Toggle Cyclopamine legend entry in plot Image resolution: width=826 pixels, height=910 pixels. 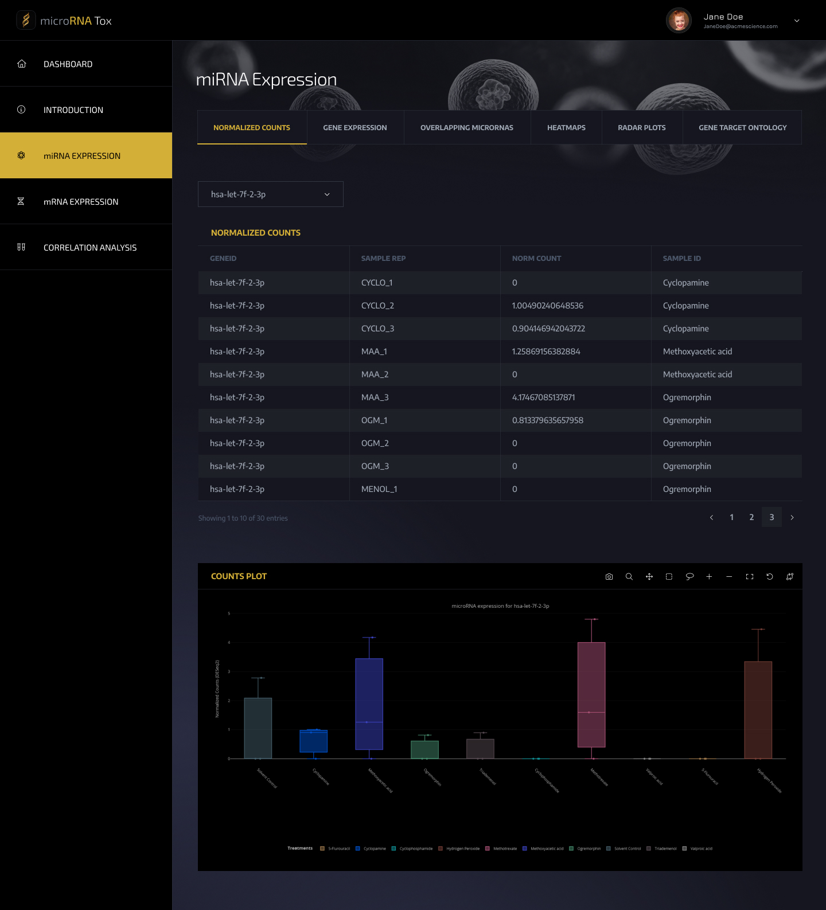(x=374, y=849)
